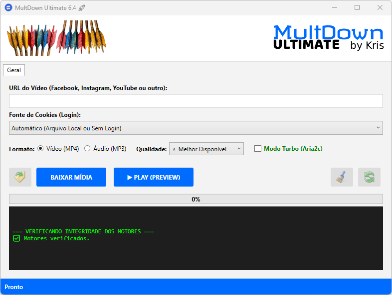Open the Qualidade dropdown

pos(206,149)
